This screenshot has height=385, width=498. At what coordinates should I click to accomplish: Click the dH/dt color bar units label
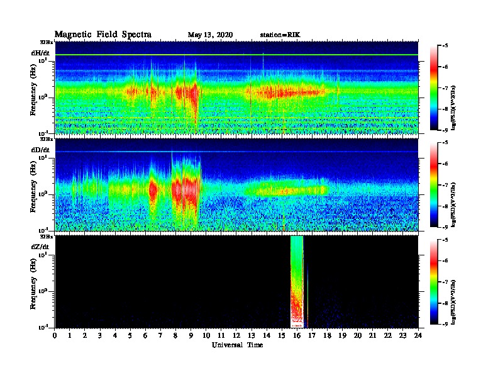click(x=453, y=108)
